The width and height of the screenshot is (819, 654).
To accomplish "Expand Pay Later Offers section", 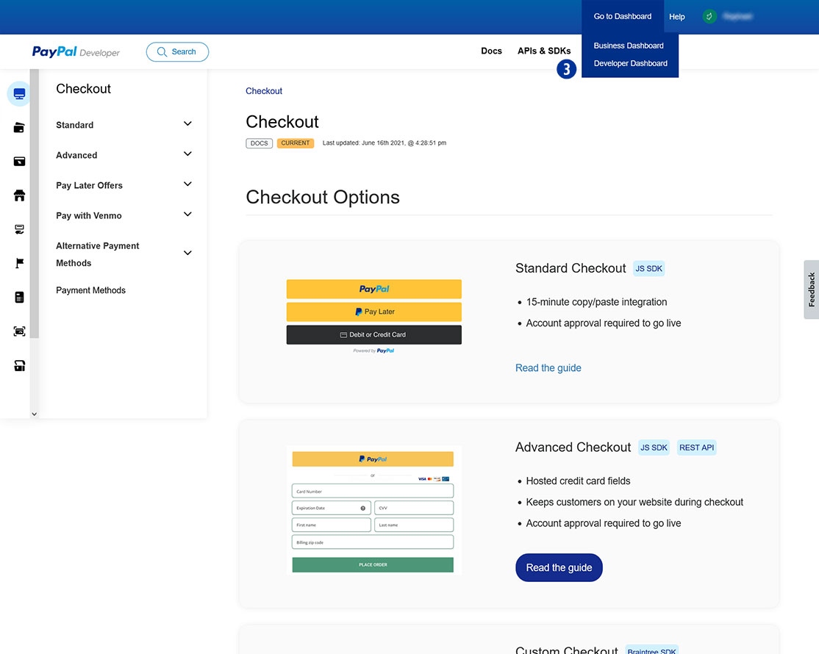I will click(187, 184).
